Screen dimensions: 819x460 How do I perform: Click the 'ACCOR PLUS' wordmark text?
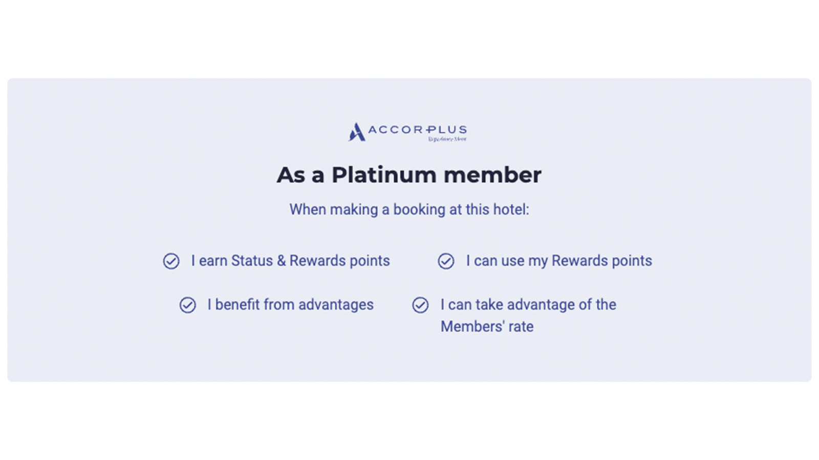[x=418, y=130]
